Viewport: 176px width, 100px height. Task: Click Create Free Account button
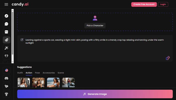(x=144, y=4)
